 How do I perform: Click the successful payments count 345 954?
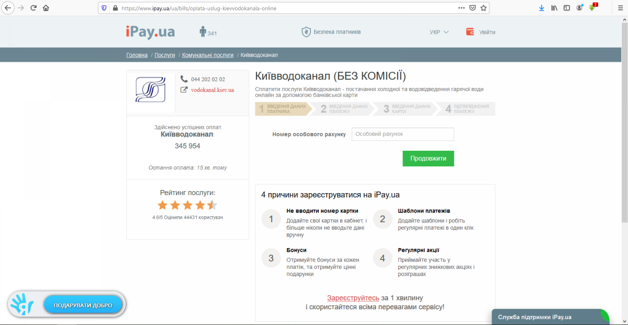coord(187,146)
